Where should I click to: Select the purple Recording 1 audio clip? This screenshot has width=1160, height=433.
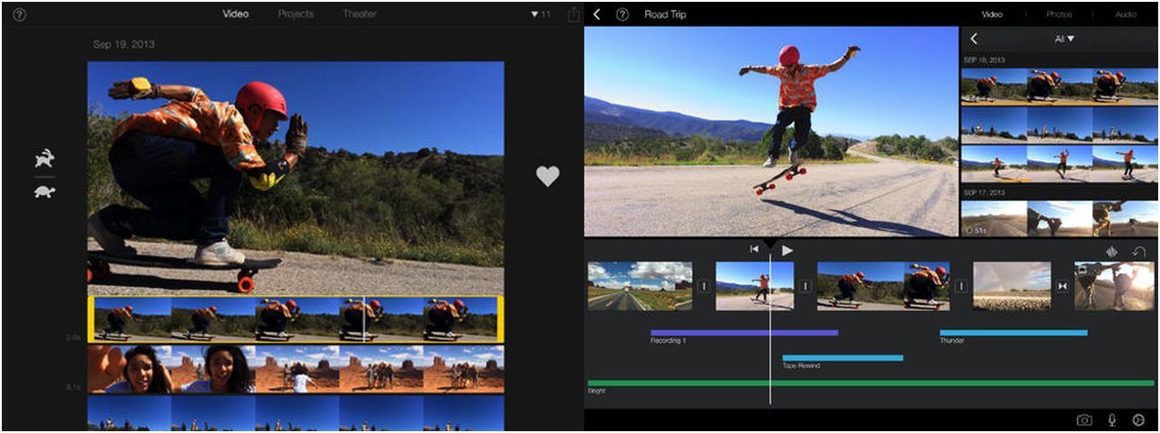point(744,333)
